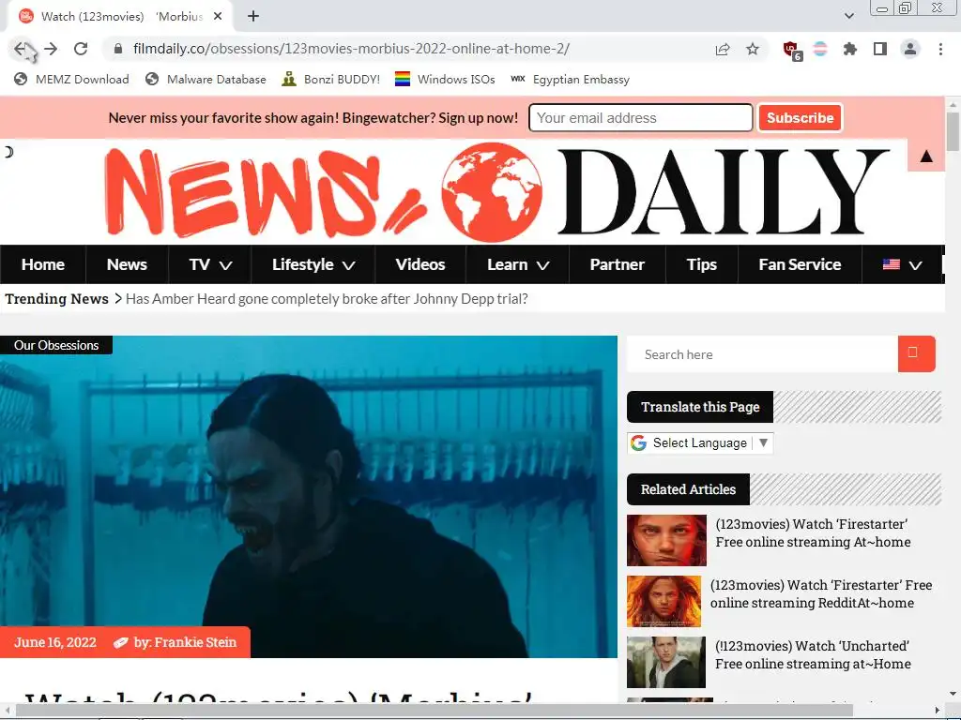The height and width of the screenshot is (720, 961).
Task: Open 'Firestarter' Free online streaming At~home article
Action: [x=813, y=532]
